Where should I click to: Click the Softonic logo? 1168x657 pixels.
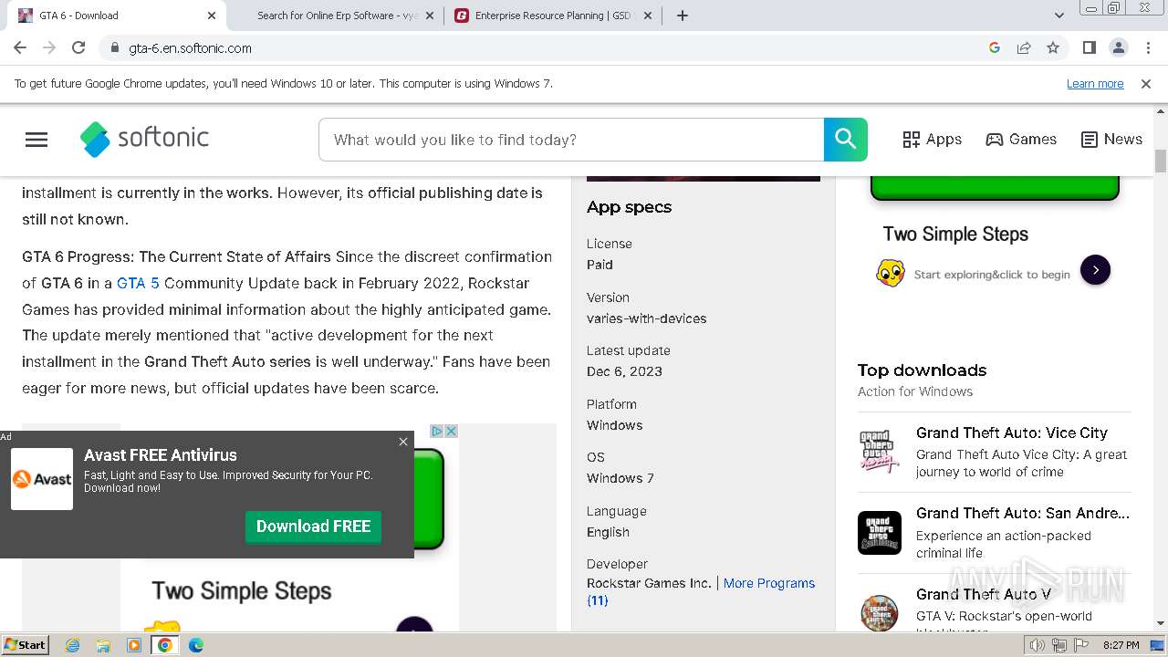[144, 139]
